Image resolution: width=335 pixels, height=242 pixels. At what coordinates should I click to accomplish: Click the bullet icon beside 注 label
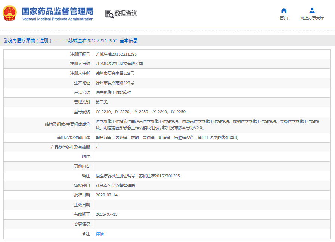(x=84, y=234)
